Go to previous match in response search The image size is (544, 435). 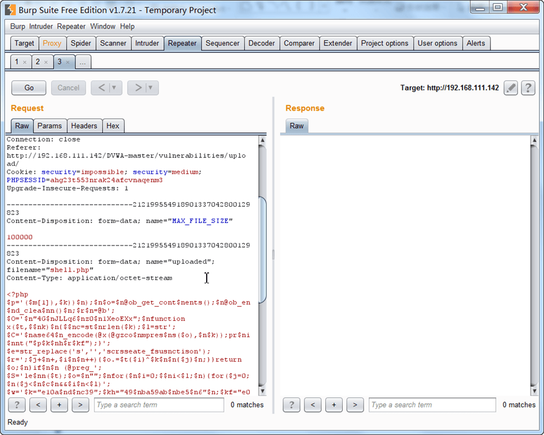(313, 405)
